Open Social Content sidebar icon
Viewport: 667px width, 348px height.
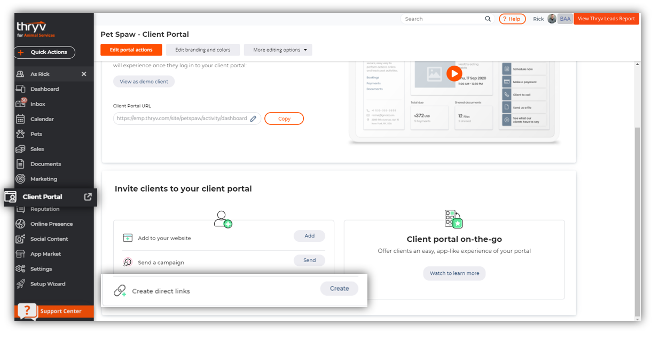(21, 239)
